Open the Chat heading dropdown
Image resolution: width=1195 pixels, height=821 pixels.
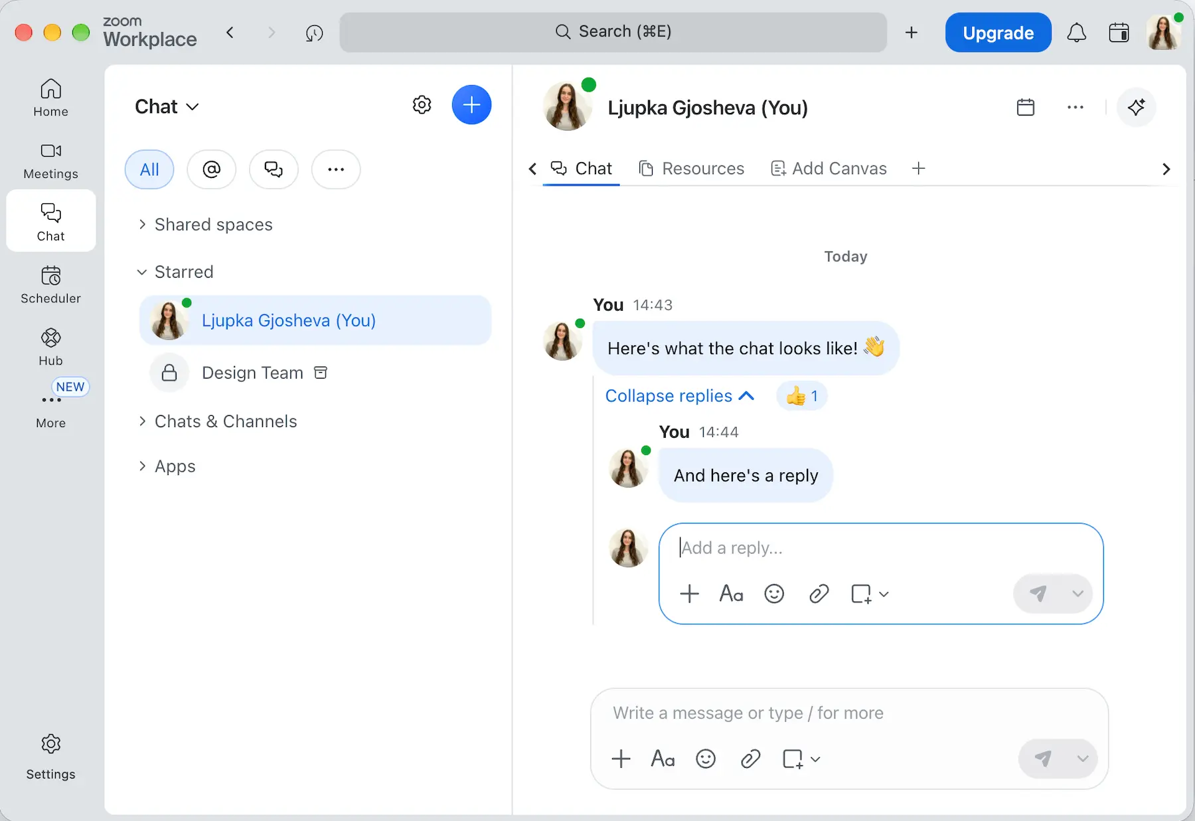[167, 106]
